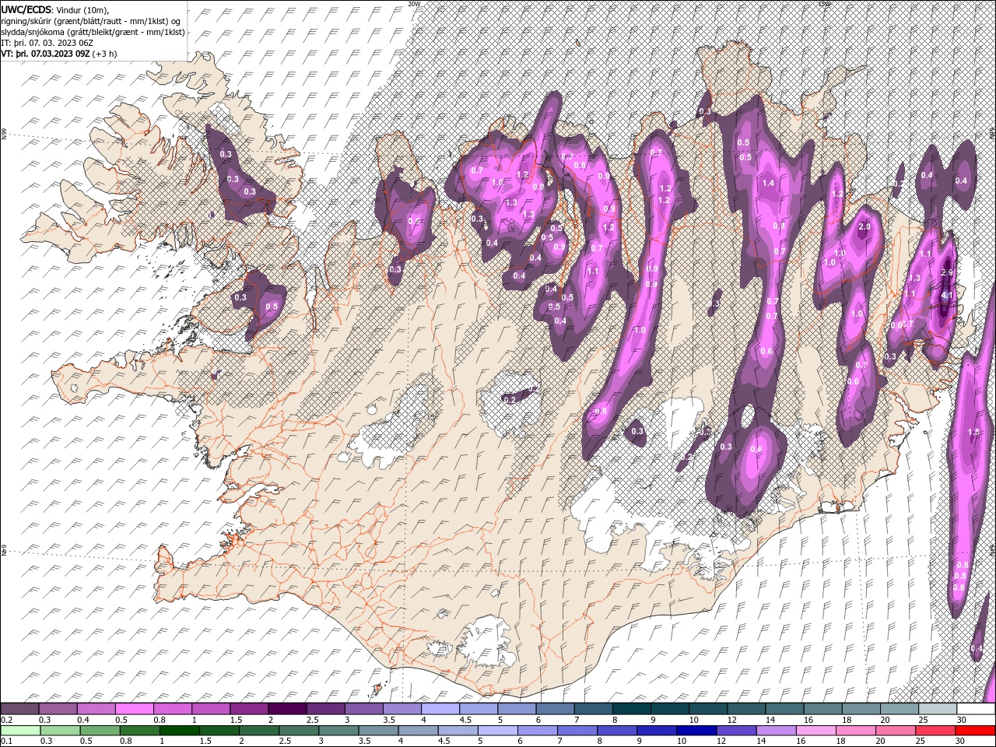Click the 'IT: þri. 07. 03. 2023 06Z' line
The image size is (996, 747).
47,43
